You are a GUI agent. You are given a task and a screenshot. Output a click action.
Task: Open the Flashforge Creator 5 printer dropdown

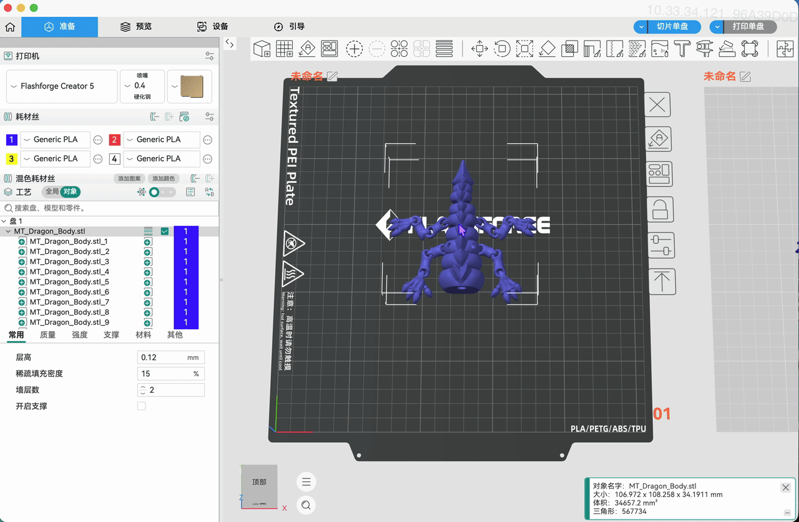coord(62,86)
